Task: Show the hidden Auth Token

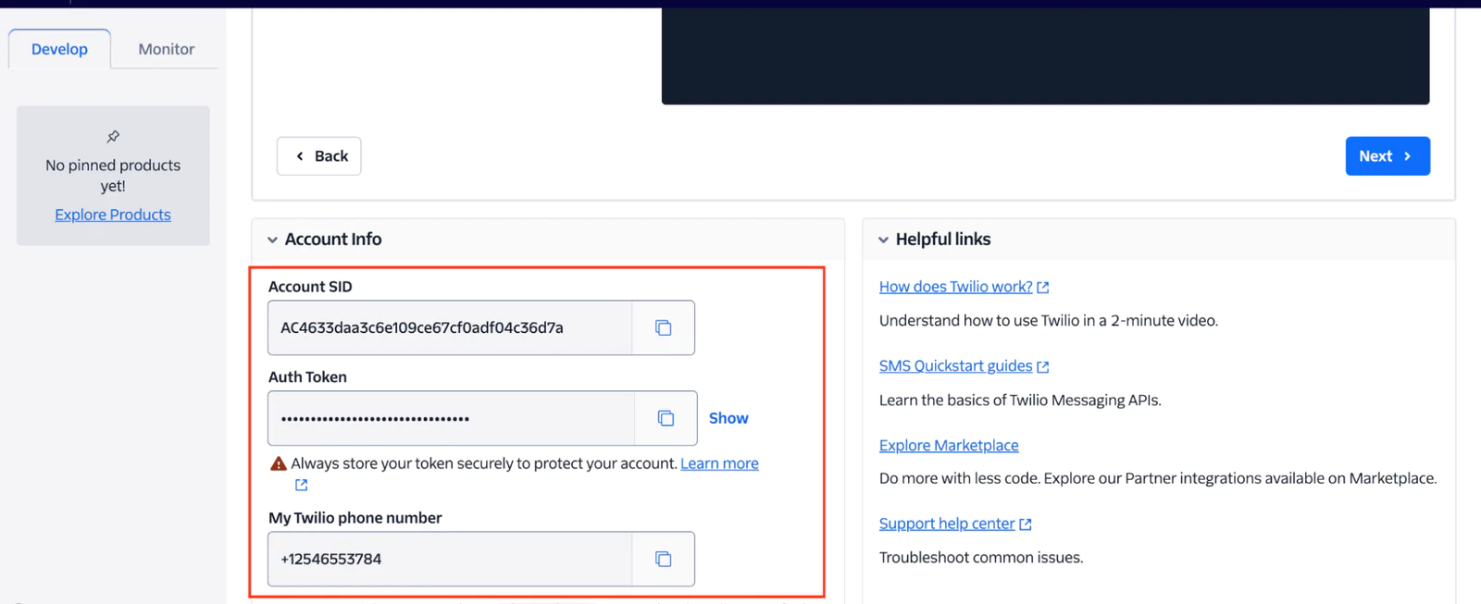Action: 728,418
